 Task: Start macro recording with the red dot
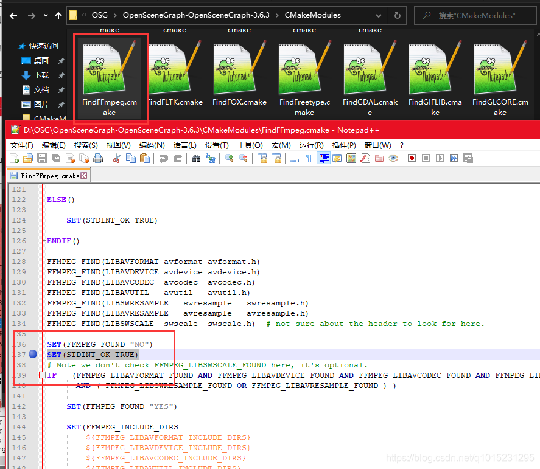click(x=412, y=158)
